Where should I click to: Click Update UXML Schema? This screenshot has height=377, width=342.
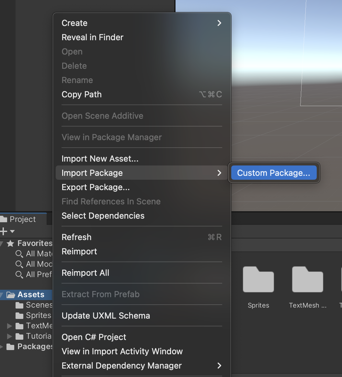(142, 315)
